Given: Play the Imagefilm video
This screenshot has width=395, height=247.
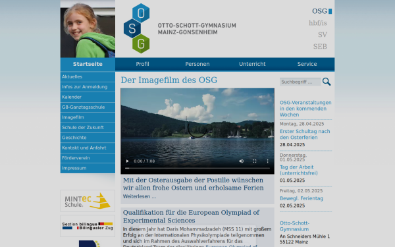Looking at the screenshot, I should click(128, 161).
